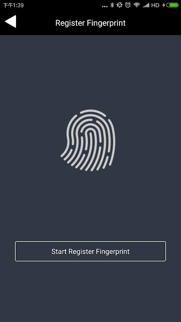
Task: Tap the charging lightning bolt icon
Action: point(164,5)
